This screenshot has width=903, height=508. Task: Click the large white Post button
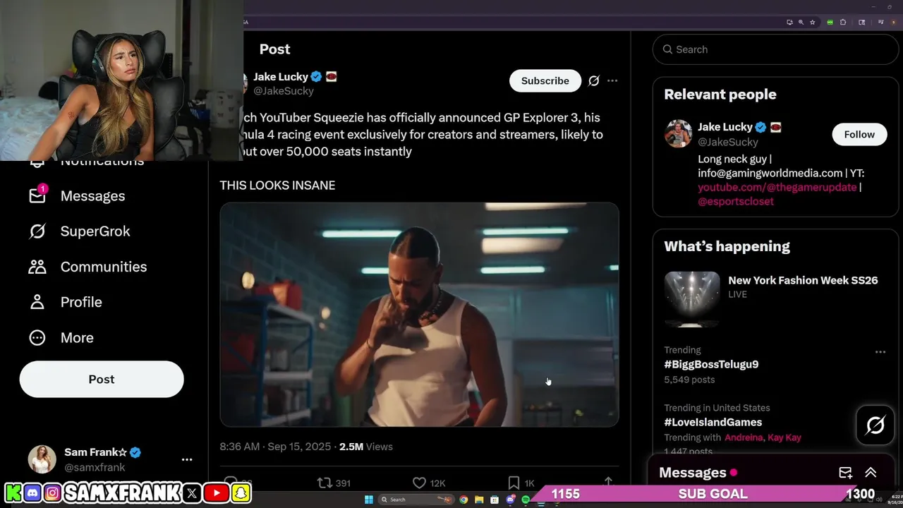pos(102,379)
